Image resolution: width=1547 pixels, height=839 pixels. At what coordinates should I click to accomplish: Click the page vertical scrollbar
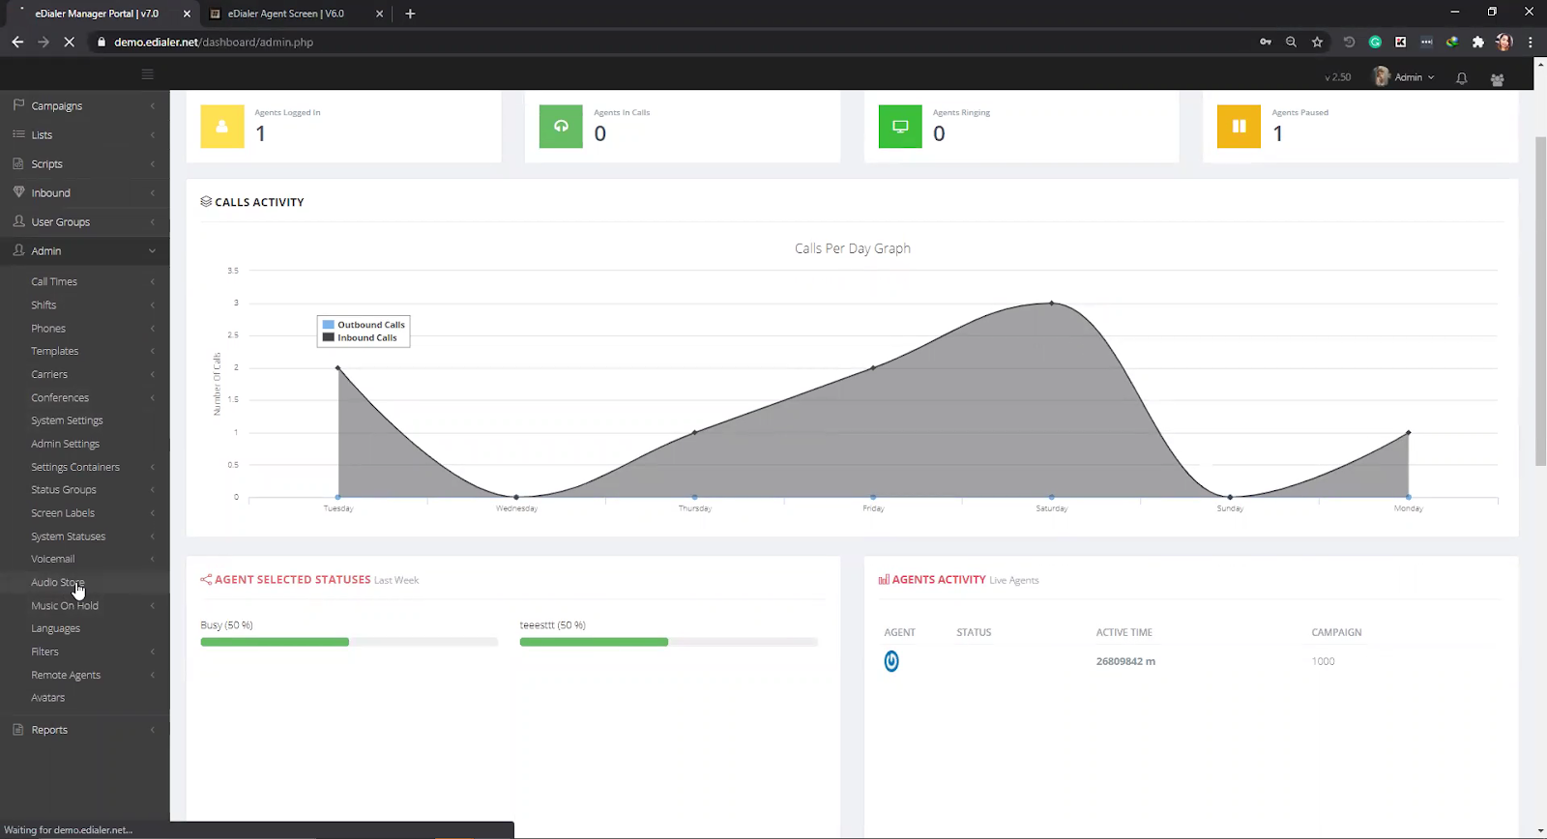tap(1540, 302)
